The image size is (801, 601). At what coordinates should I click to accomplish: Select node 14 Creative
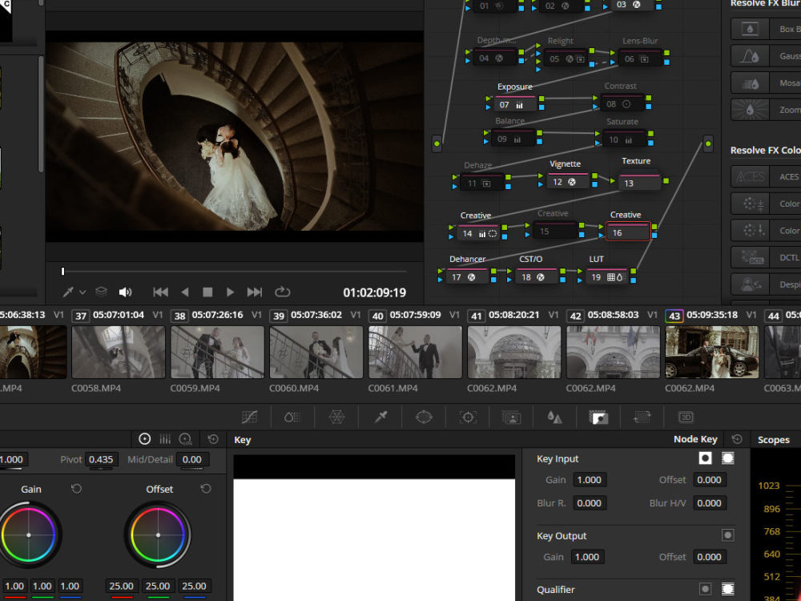(x=478, y=233)
